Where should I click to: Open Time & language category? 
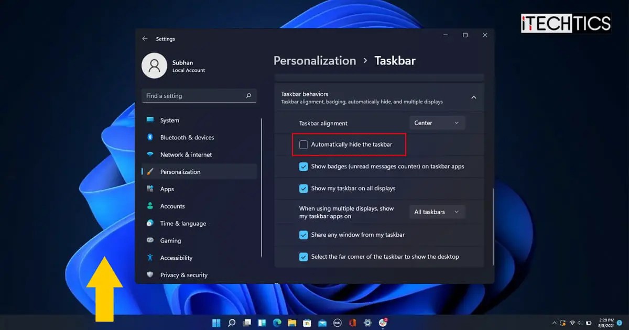pyautogui.click(x=199, y=223)
